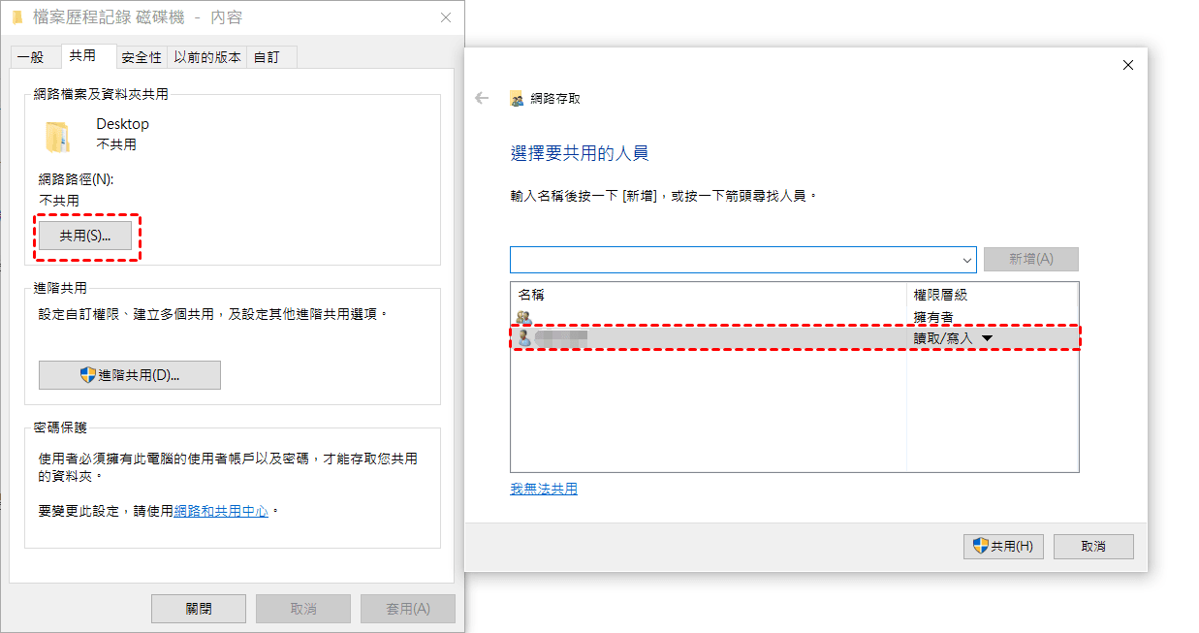Click the 網路路徑(N): label
The height and width of the screenshot is (633, 1199).
coord(77,179)
